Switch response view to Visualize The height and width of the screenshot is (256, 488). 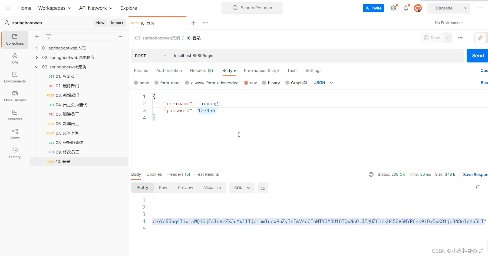212,188
